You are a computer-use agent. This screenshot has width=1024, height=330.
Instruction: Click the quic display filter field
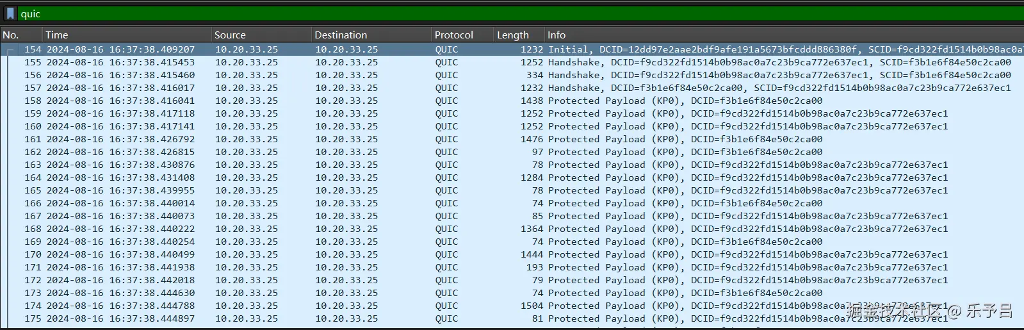(x=520, y=13)
